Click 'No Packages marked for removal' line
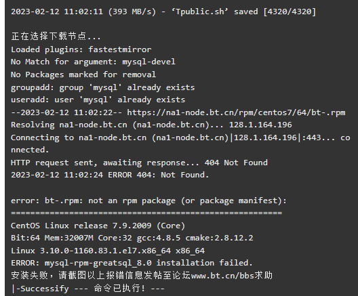Screen dimensions: 358x296 83,75
